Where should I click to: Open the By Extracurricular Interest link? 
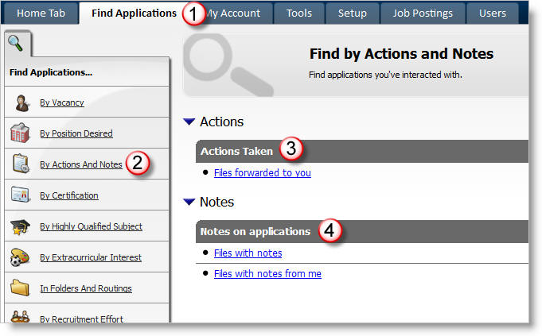coord(91,257)
